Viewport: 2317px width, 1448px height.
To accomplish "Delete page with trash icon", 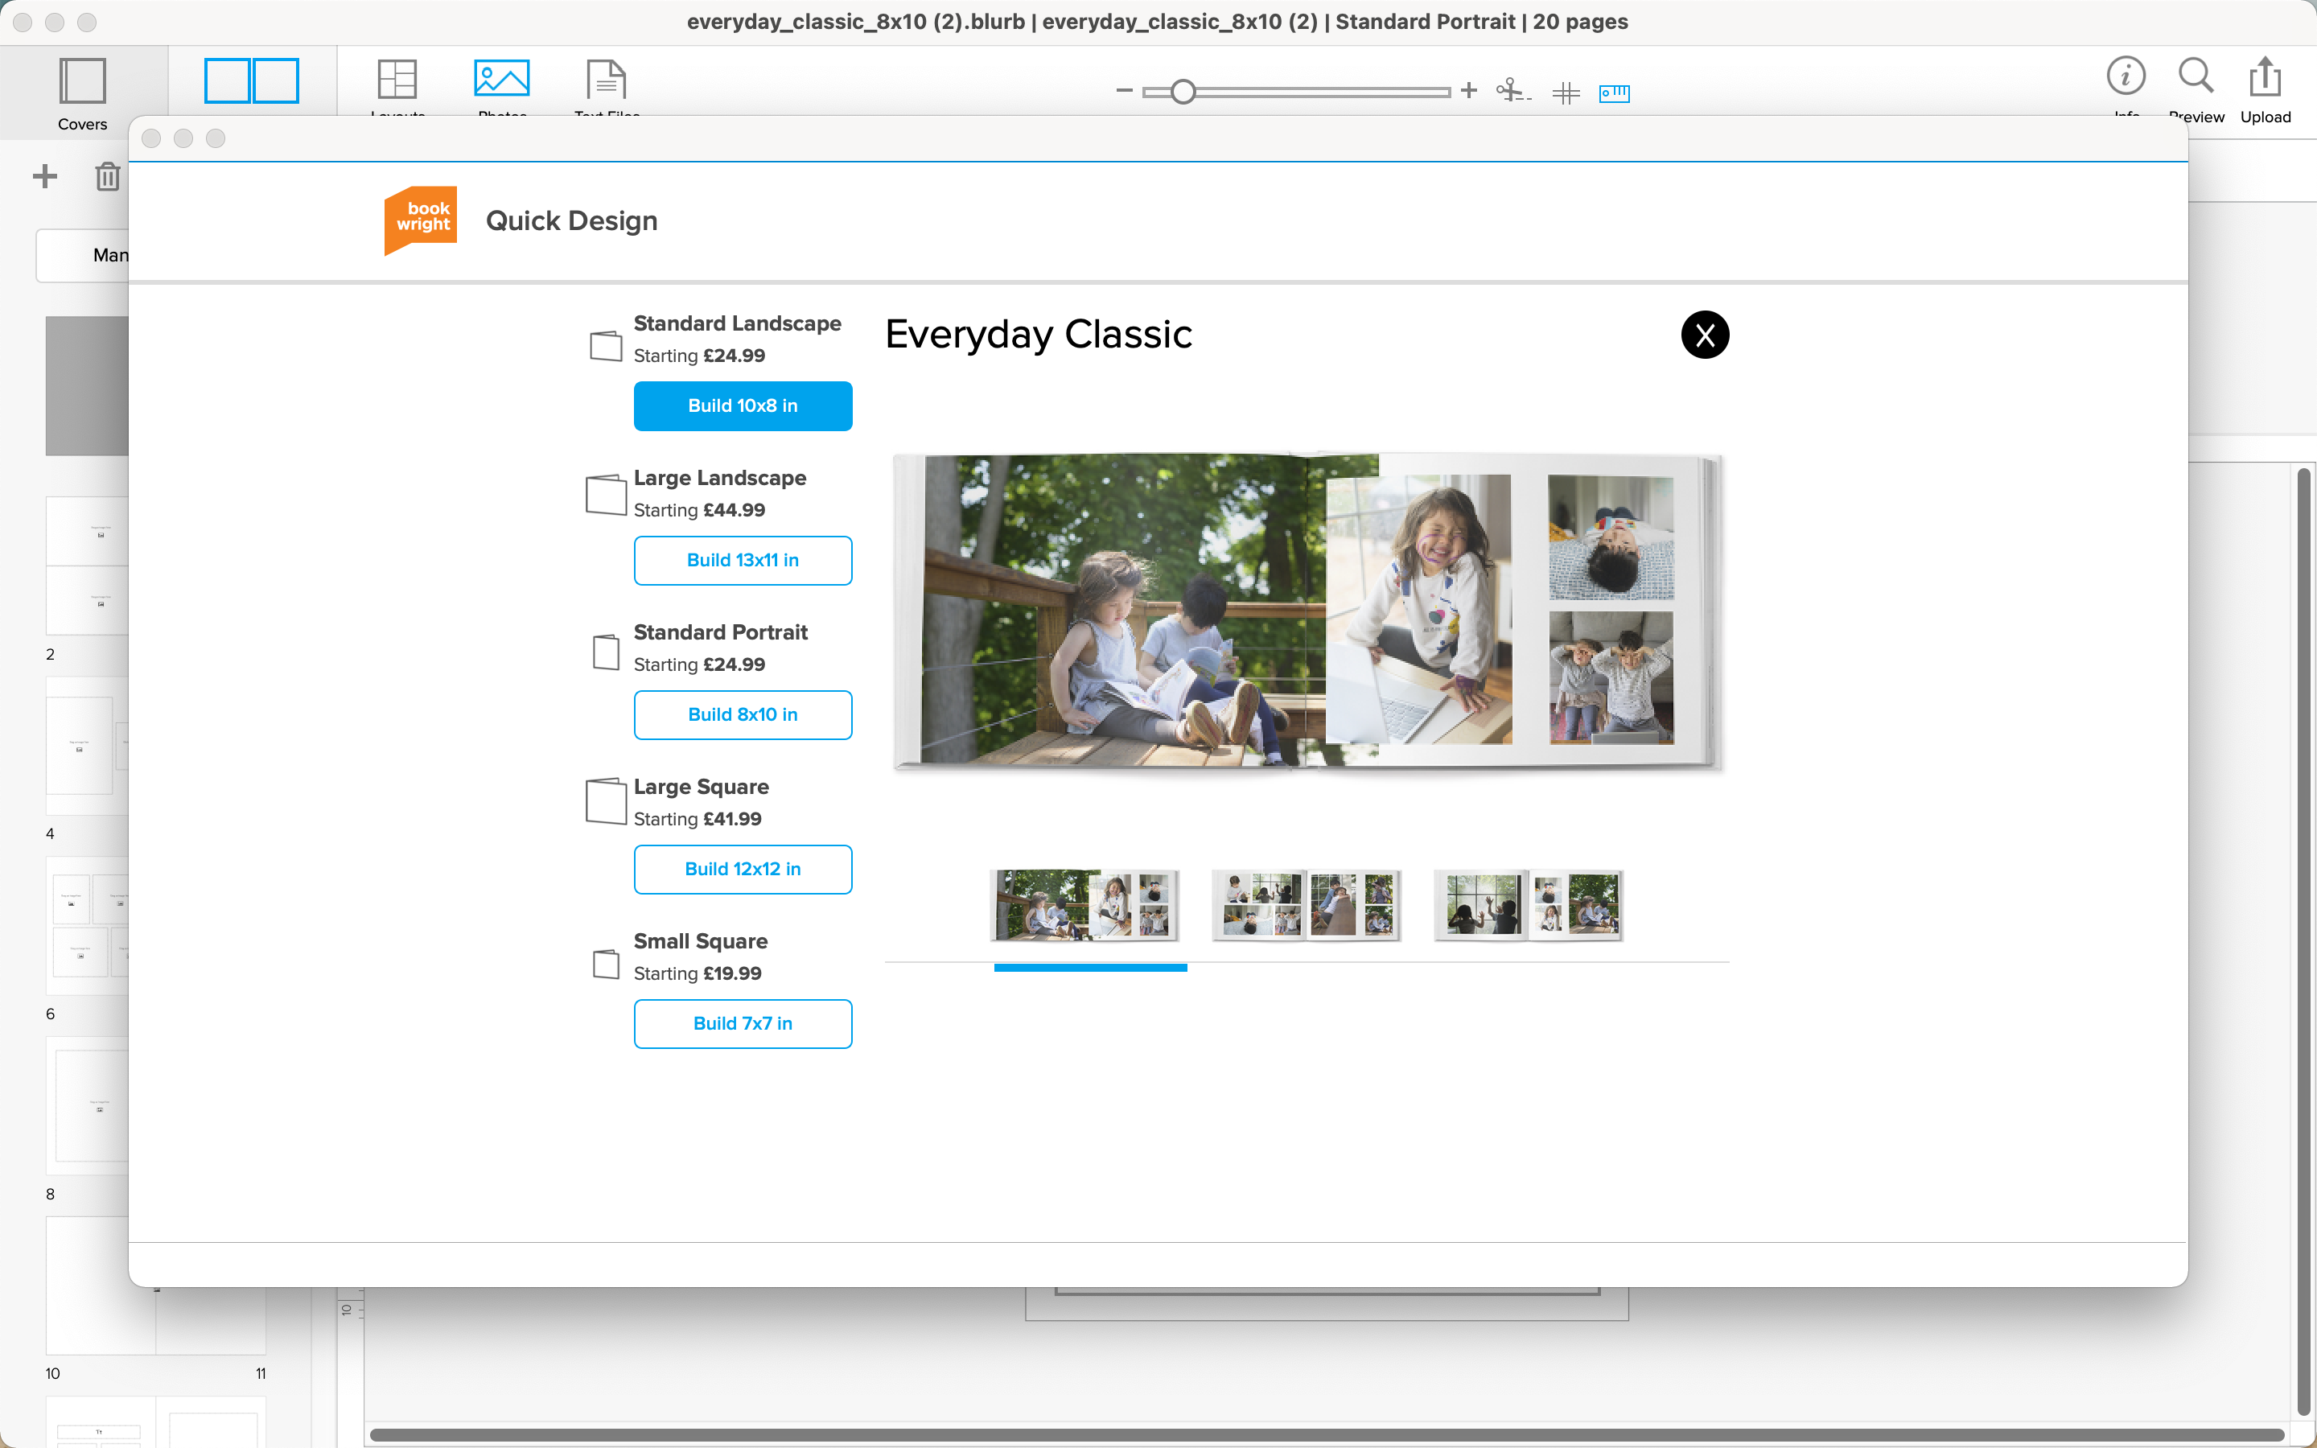I will pyautogui.click(x=107, y=176).
